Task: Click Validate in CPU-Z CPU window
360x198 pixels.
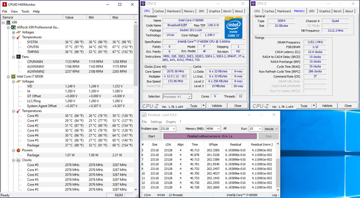Action: point(216,106)
